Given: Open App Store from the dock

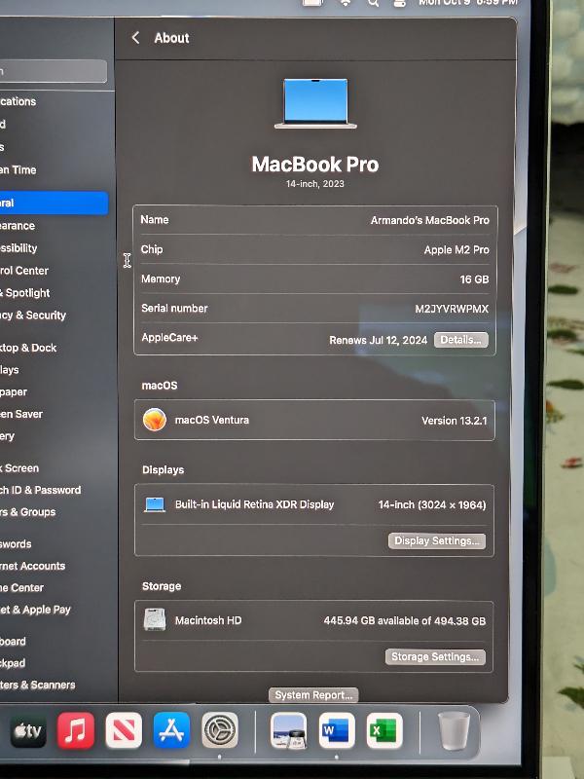Looking at the screenshot, I should pos(171,730).
